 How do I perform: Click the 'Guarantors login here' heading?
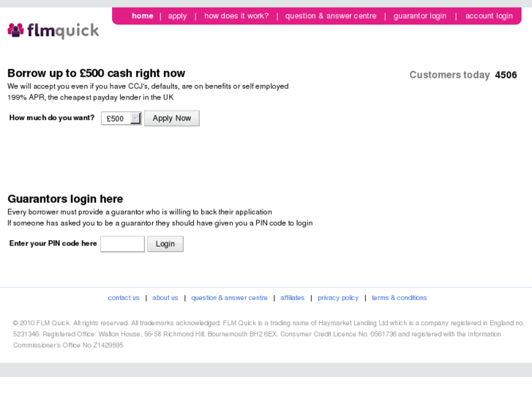65,198
